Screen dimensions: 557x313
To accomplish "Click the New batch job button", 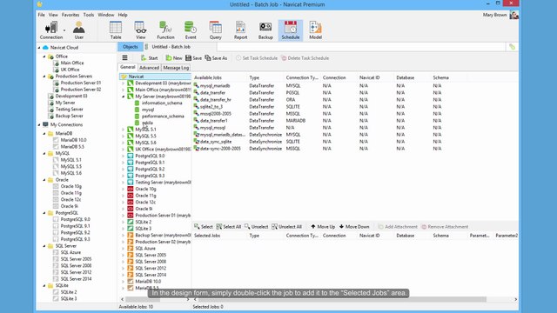I will click(x=174, y=58).
